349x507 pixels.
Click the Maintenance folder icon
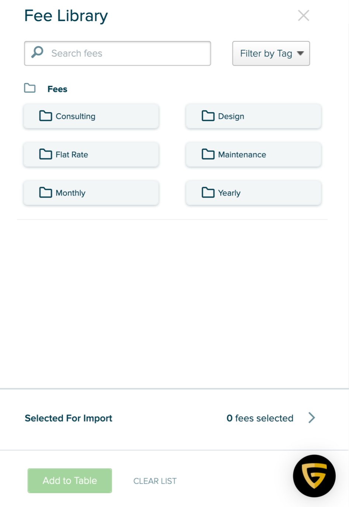click(208, 154)
